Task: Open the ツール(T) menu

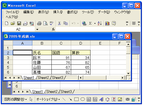Action: coord(88,12)
